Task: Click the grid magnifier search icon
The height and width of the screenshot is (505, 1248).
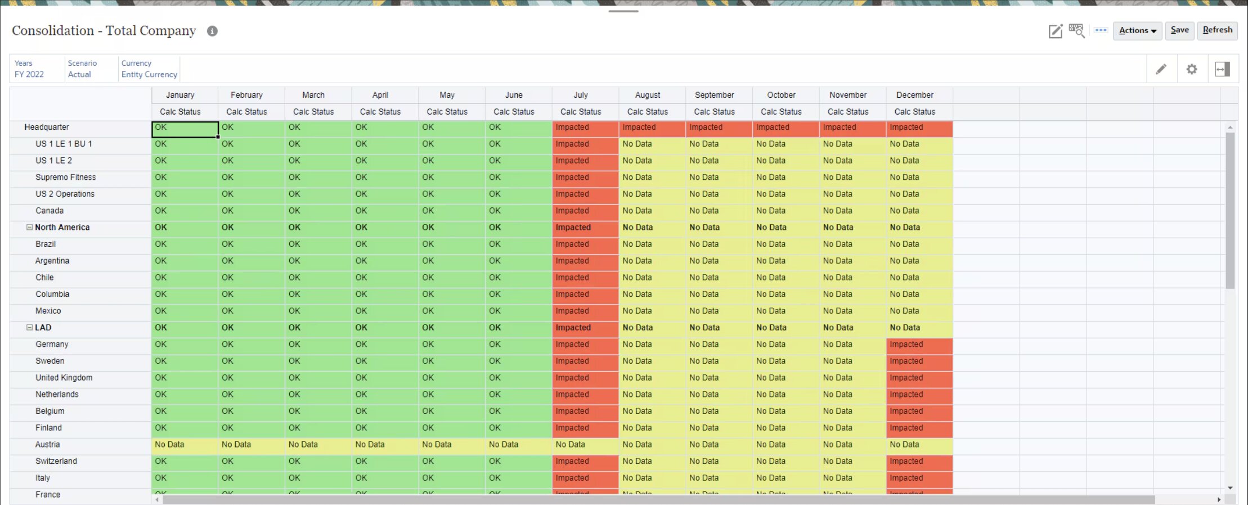Action: (x=1076, y=30)
